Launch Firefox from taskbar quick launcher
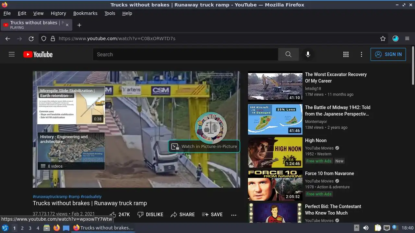Viewport: 415px width, 233px height. (x=56, y=228)
